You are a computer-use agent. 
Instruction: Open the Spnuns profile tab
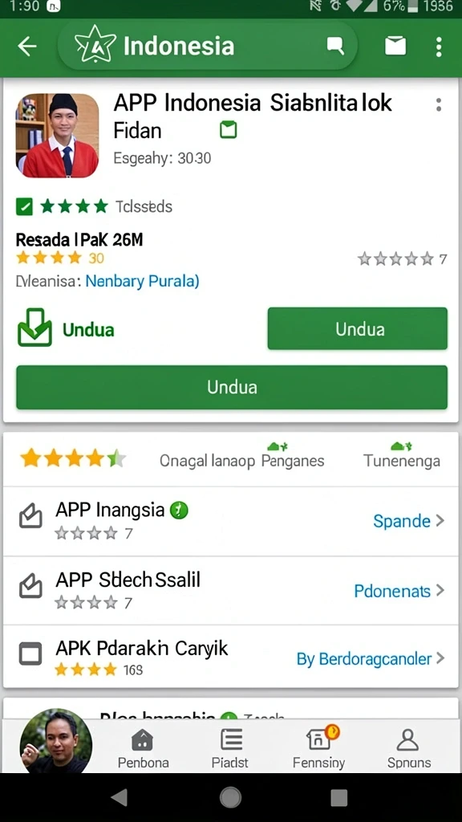(409, 749)
